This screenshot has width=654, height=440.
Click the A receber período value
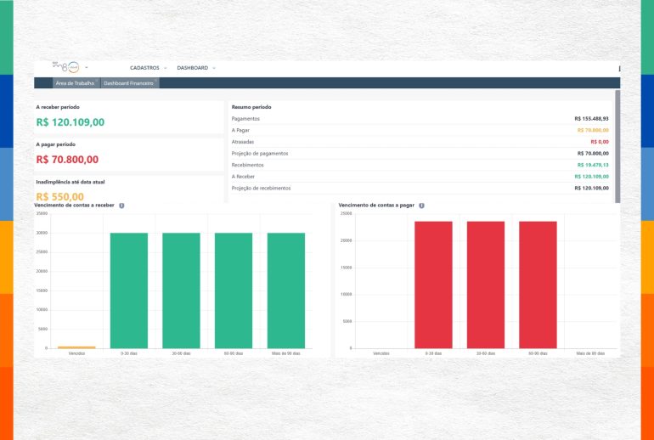70,122
